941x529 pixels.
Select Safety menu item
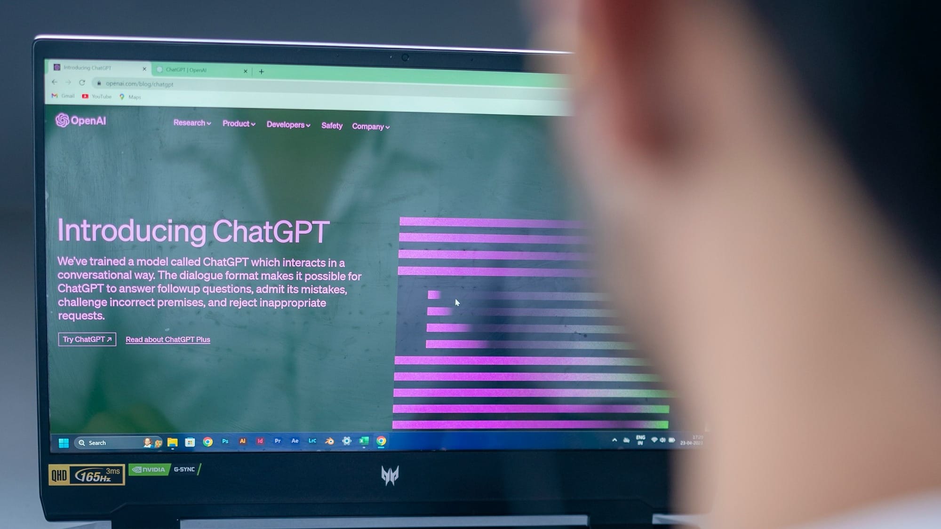click(332, 125)
